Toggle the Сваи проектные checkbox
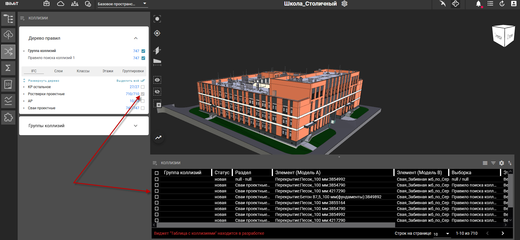This screenshot has width=520, height=240. [x=143, y=108]
